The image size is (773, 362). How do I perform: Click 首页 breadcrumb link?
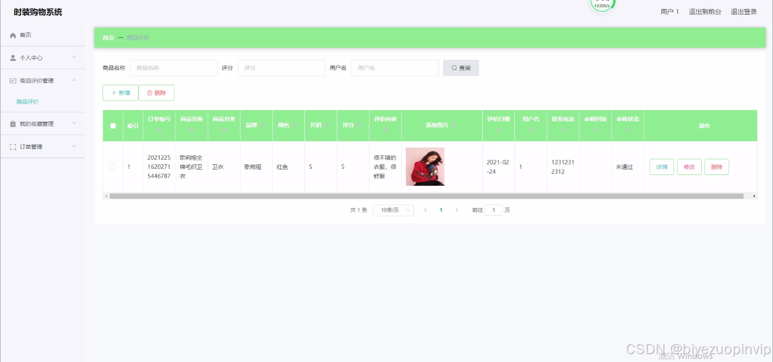tap(108, 38)
